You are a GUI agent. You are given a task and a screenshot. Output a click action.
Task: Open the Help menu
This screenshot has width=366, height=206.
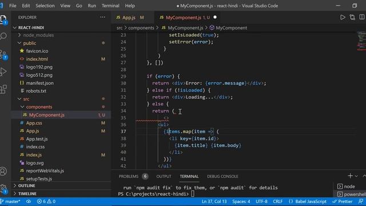click(130, 6)
